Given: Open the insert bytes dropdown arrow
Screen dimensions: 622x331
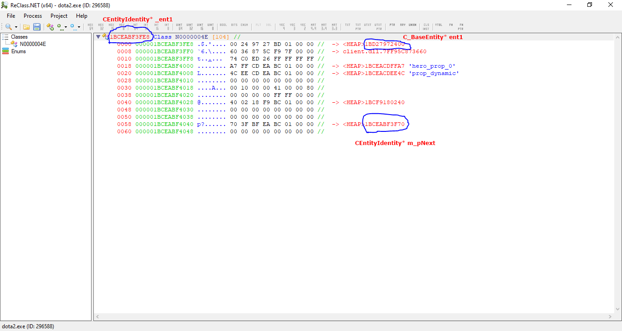Looking at the screenshot, I should 79,27.
